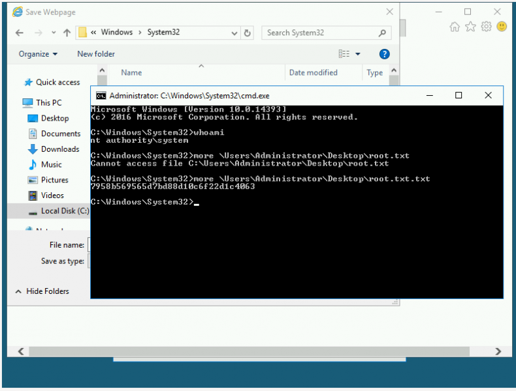
Task: Click the Internet Explorer logo in dialog title
Action: click(18, 12)
